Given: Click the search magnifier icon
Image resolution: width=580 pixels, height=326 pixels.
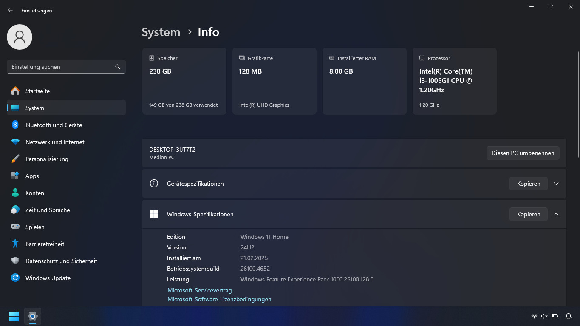Looking at the screenshot, I should pyautogui.click(x=118, y=67).
